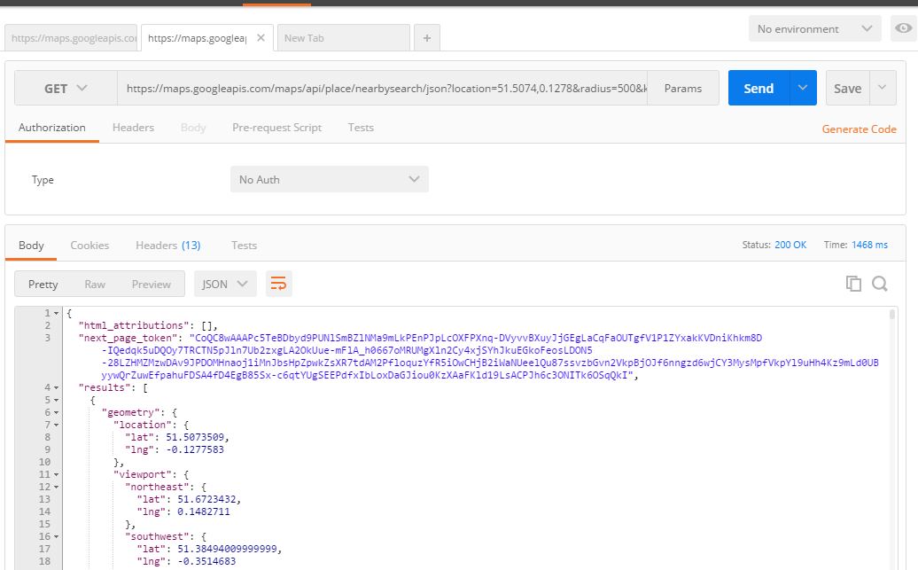This screenshot has height=570, width=918.
Task: Open the request Body tab
Action: (x=193, y=127)
